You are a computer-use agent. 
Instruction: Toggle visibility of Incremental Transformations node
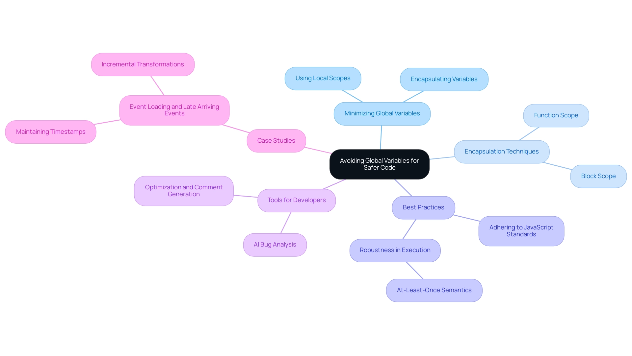(x=143, y=64)
